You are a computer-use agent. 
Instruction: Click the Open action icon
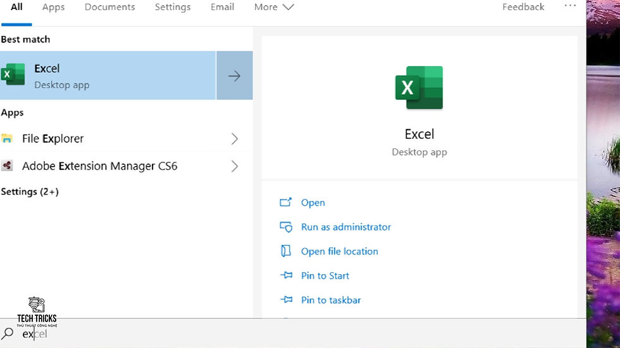pyautogui.click(x=285, y=202)
